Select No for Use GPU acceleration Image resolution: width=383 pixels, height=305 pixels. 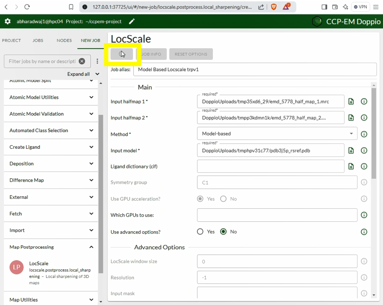click(x=224, y=199)
